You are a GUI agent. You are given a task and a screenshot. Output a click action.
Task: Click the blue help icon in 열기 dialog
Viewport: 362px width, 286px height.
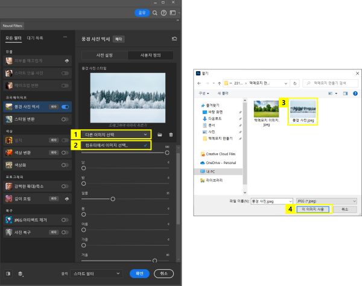355,94
